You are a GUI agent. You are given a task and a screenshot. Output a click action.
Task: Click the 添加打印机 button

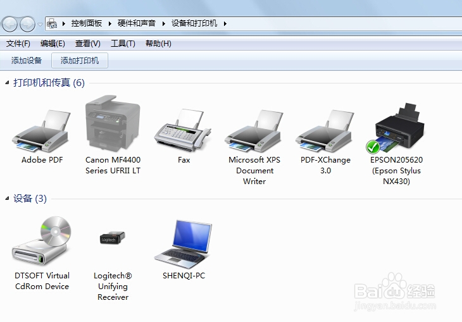coord(80,60)
